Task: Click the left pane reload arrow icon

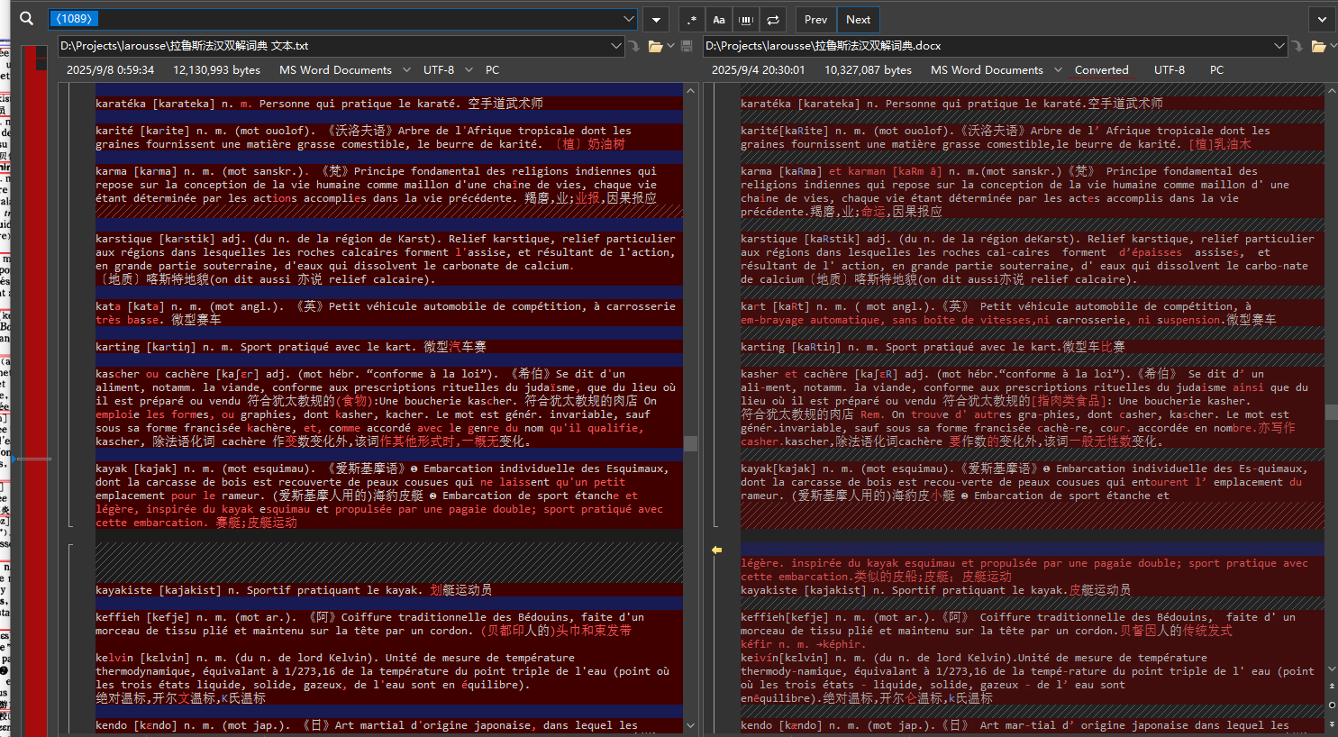Action: point(634,46)
